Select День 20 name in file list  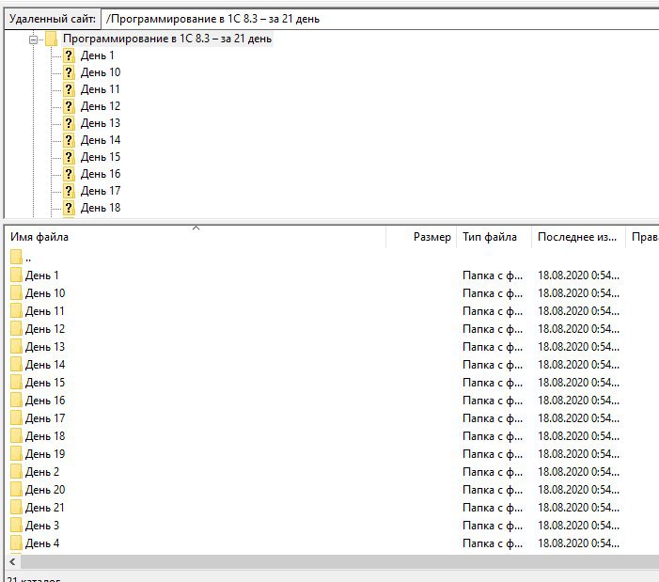coord(45,490)
